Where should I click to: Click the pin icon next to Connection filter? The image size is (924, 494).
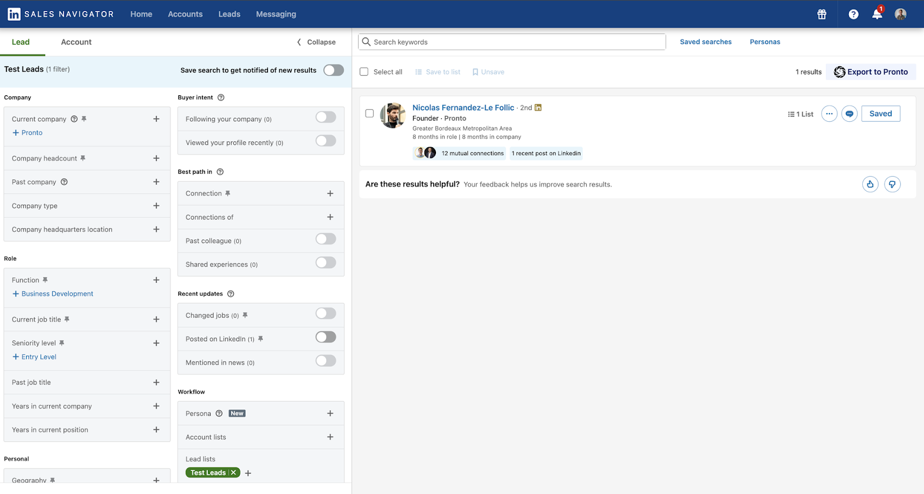point(228,193)
